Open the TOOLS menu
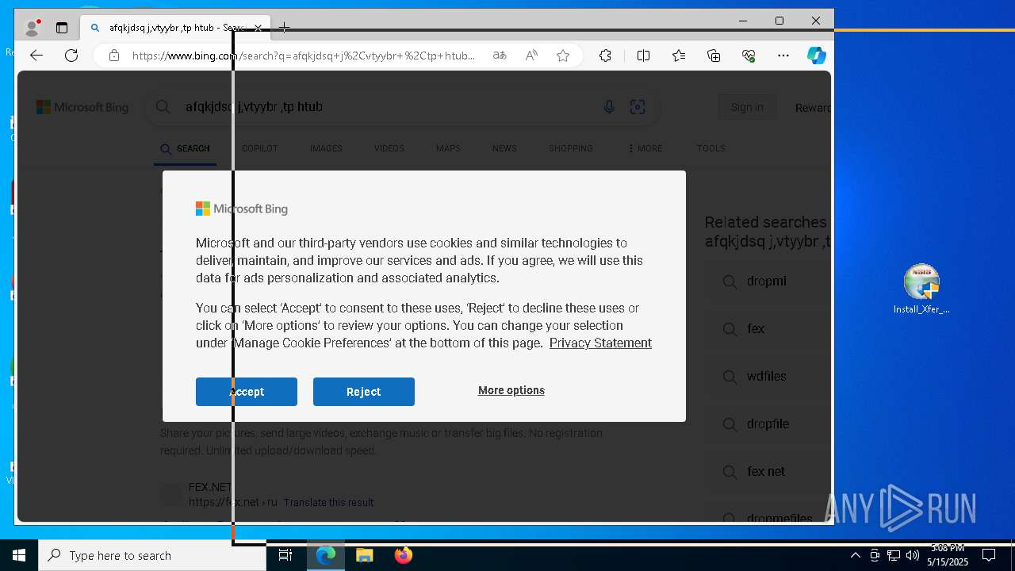The height and width of the screenshot is (571, 1015). 711,148
